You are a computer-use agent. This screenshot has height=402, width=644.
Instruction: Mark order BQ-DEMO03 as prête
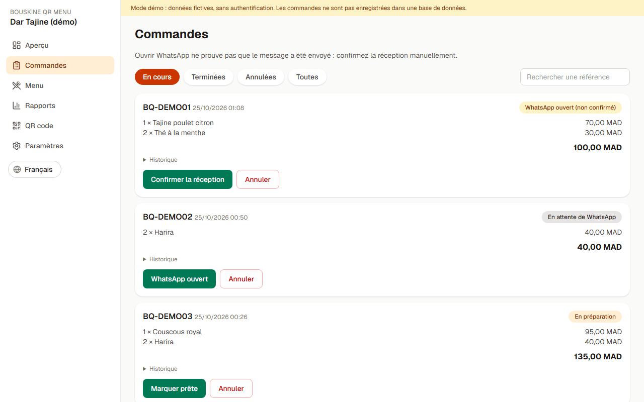174,388
